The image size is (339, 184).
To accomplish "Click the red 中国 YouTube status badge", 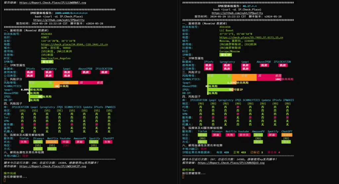I will coord(66,142).
